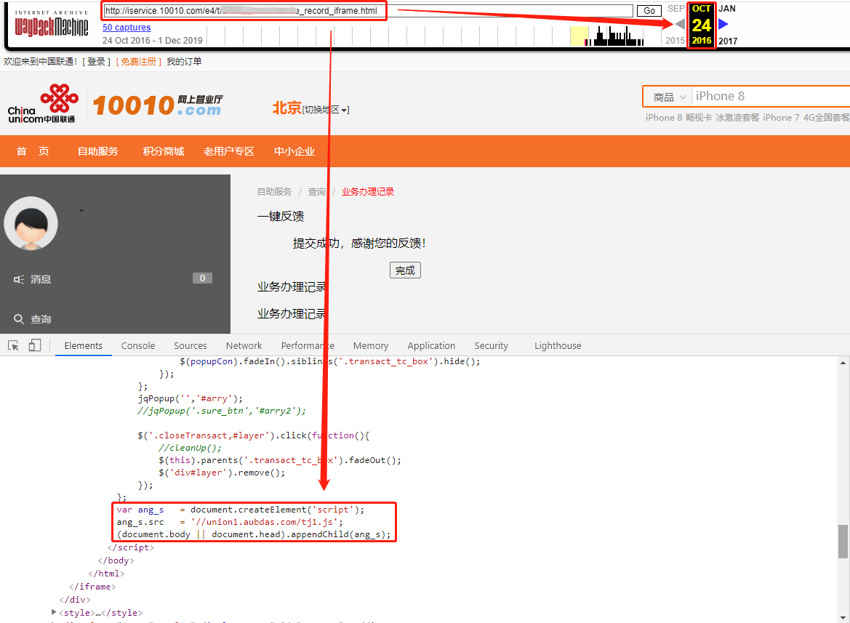Click the user avatar picture in sidebar
Viewport: 850px width, 623px height.
(x=31, y=223)
